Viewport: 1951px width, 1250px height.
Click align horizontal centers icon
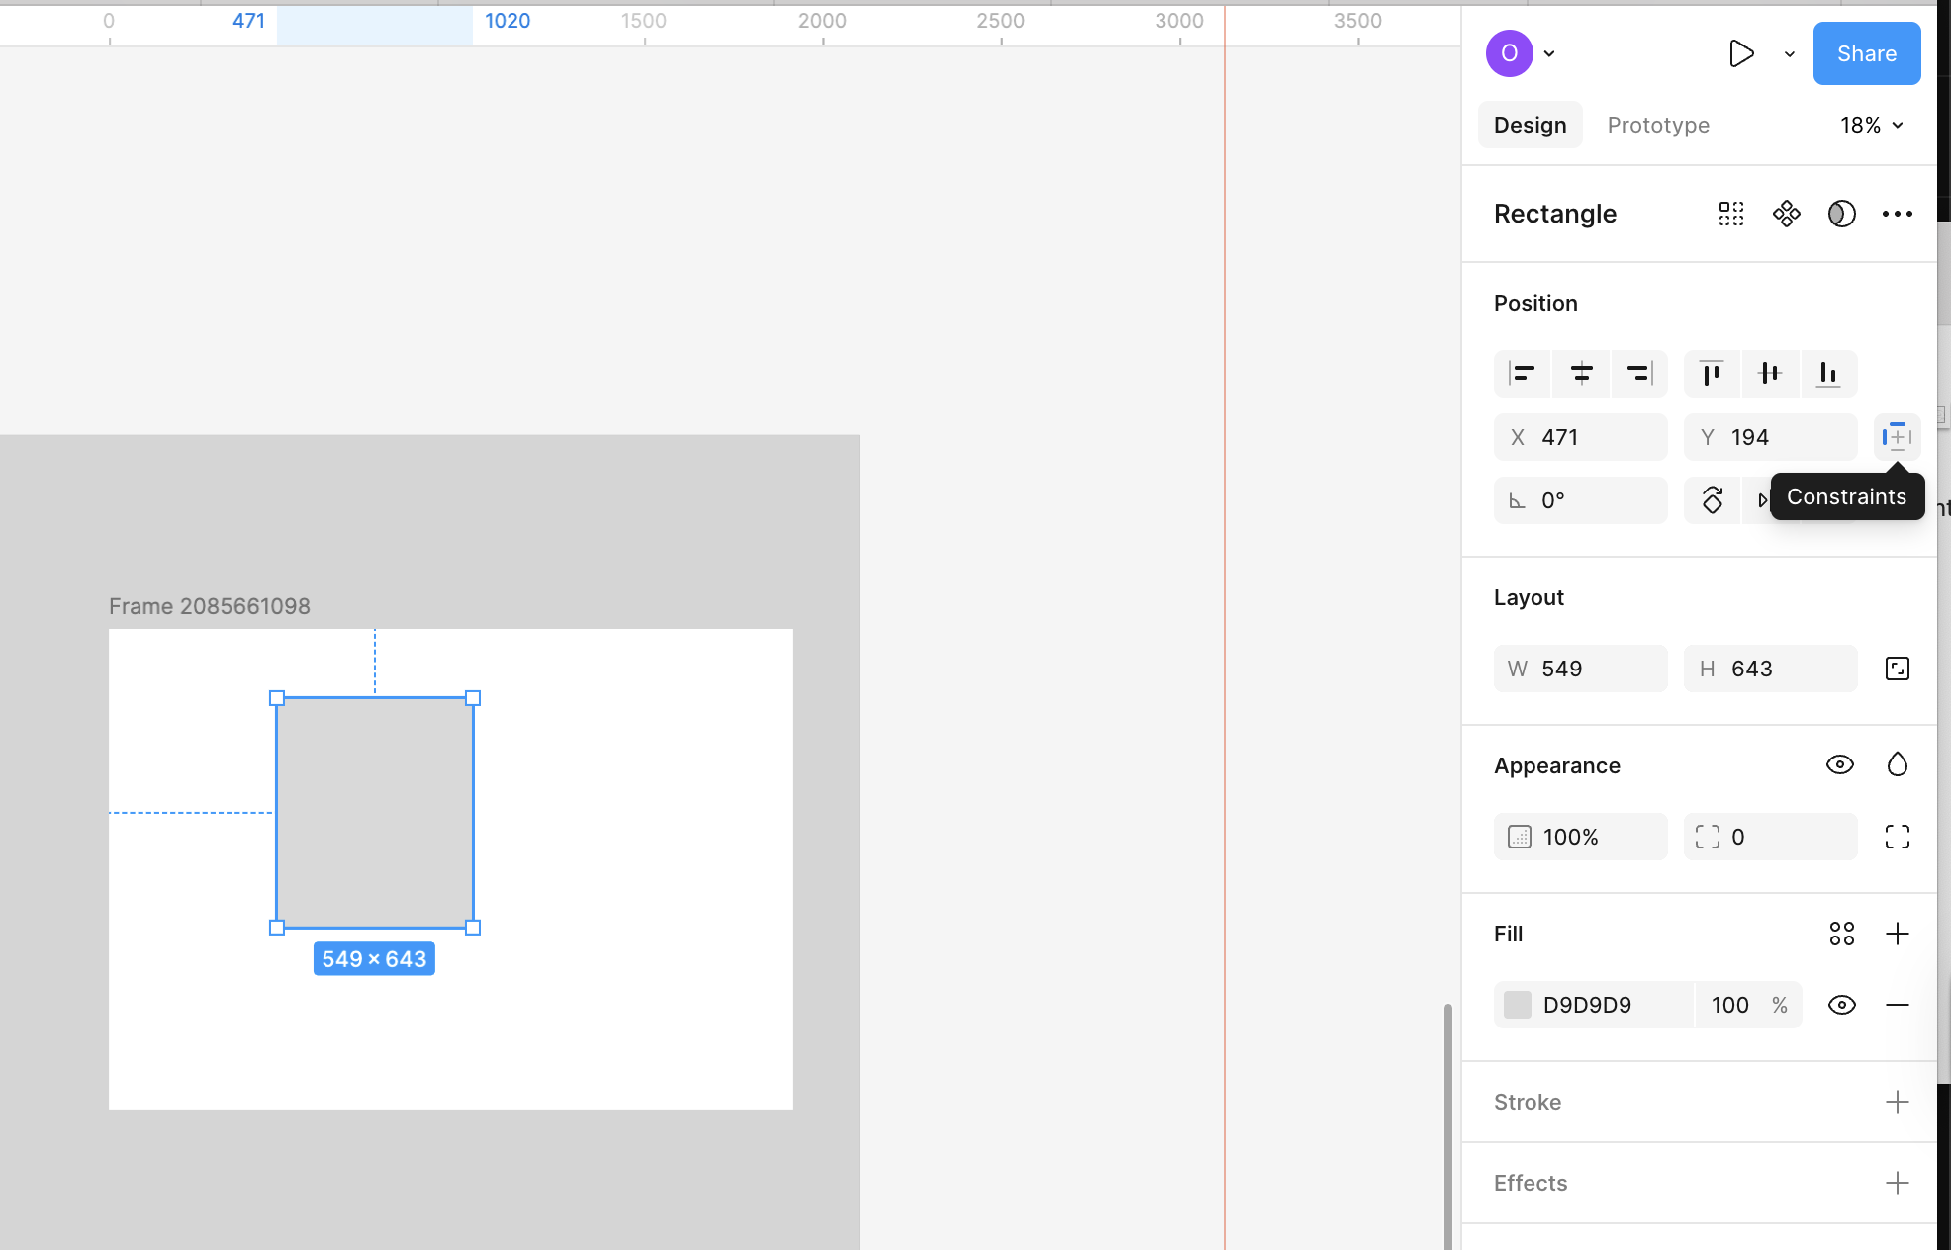pyautogui.click(x=1581, y=374)
